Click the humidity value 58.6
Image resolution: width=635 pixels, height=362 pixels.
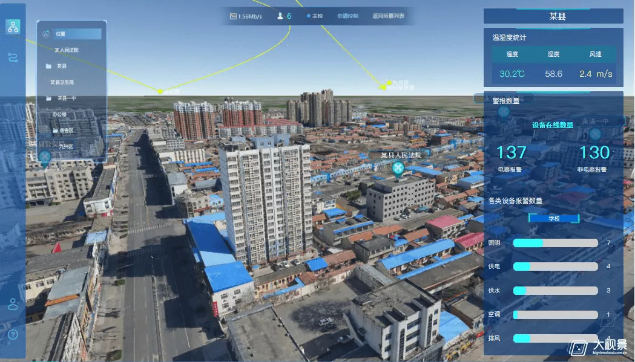[554, 74]
